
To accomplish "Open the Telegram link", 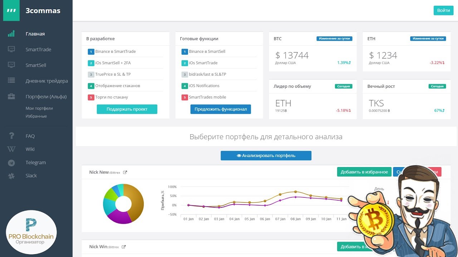I will click(36, 162).
